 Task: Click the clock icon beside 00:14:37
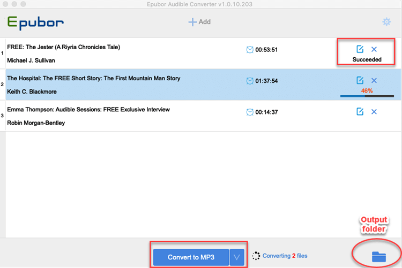click(250, 112)
